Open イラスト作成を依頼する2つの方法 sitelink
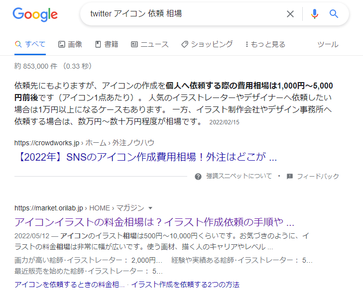Image resolution: width=363 pixels, height=294 pixels. click(185, 284)
